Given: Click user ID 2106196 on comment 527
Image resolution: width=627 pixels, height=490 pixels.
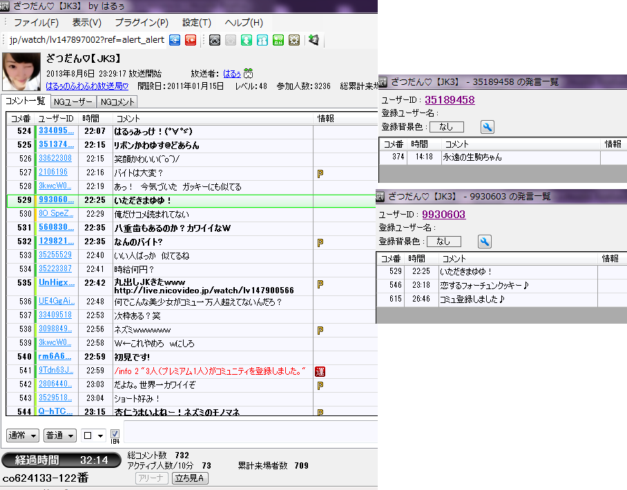Looking at the screenshot, I should (x=53, y=172).
